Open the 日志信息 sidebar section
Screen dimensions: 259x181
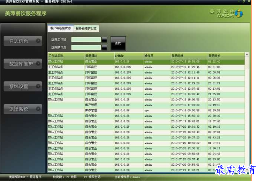[x=23, y=41]
